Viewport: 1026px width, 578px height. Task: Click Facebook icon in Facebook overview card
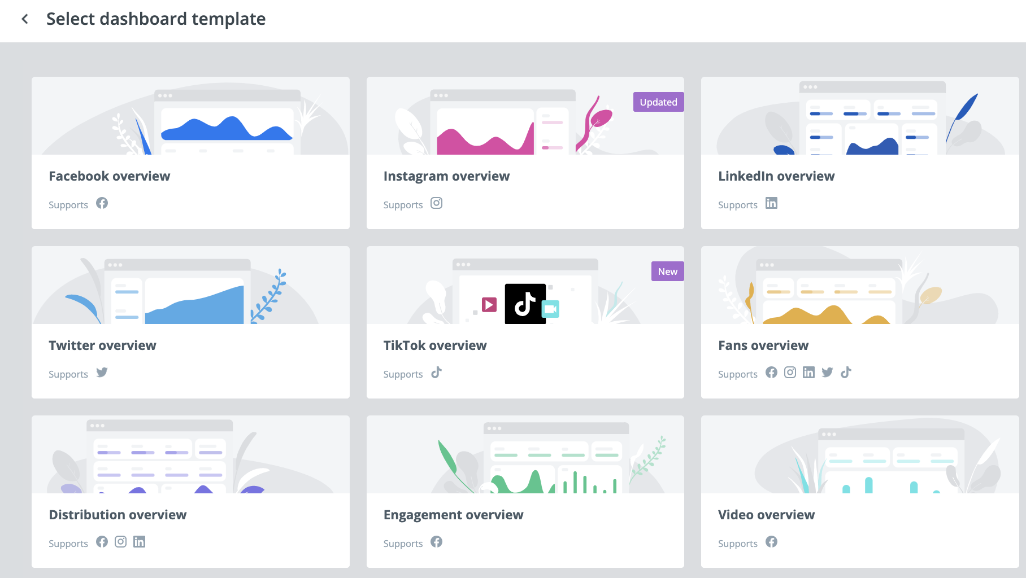[x=102, y=203]
